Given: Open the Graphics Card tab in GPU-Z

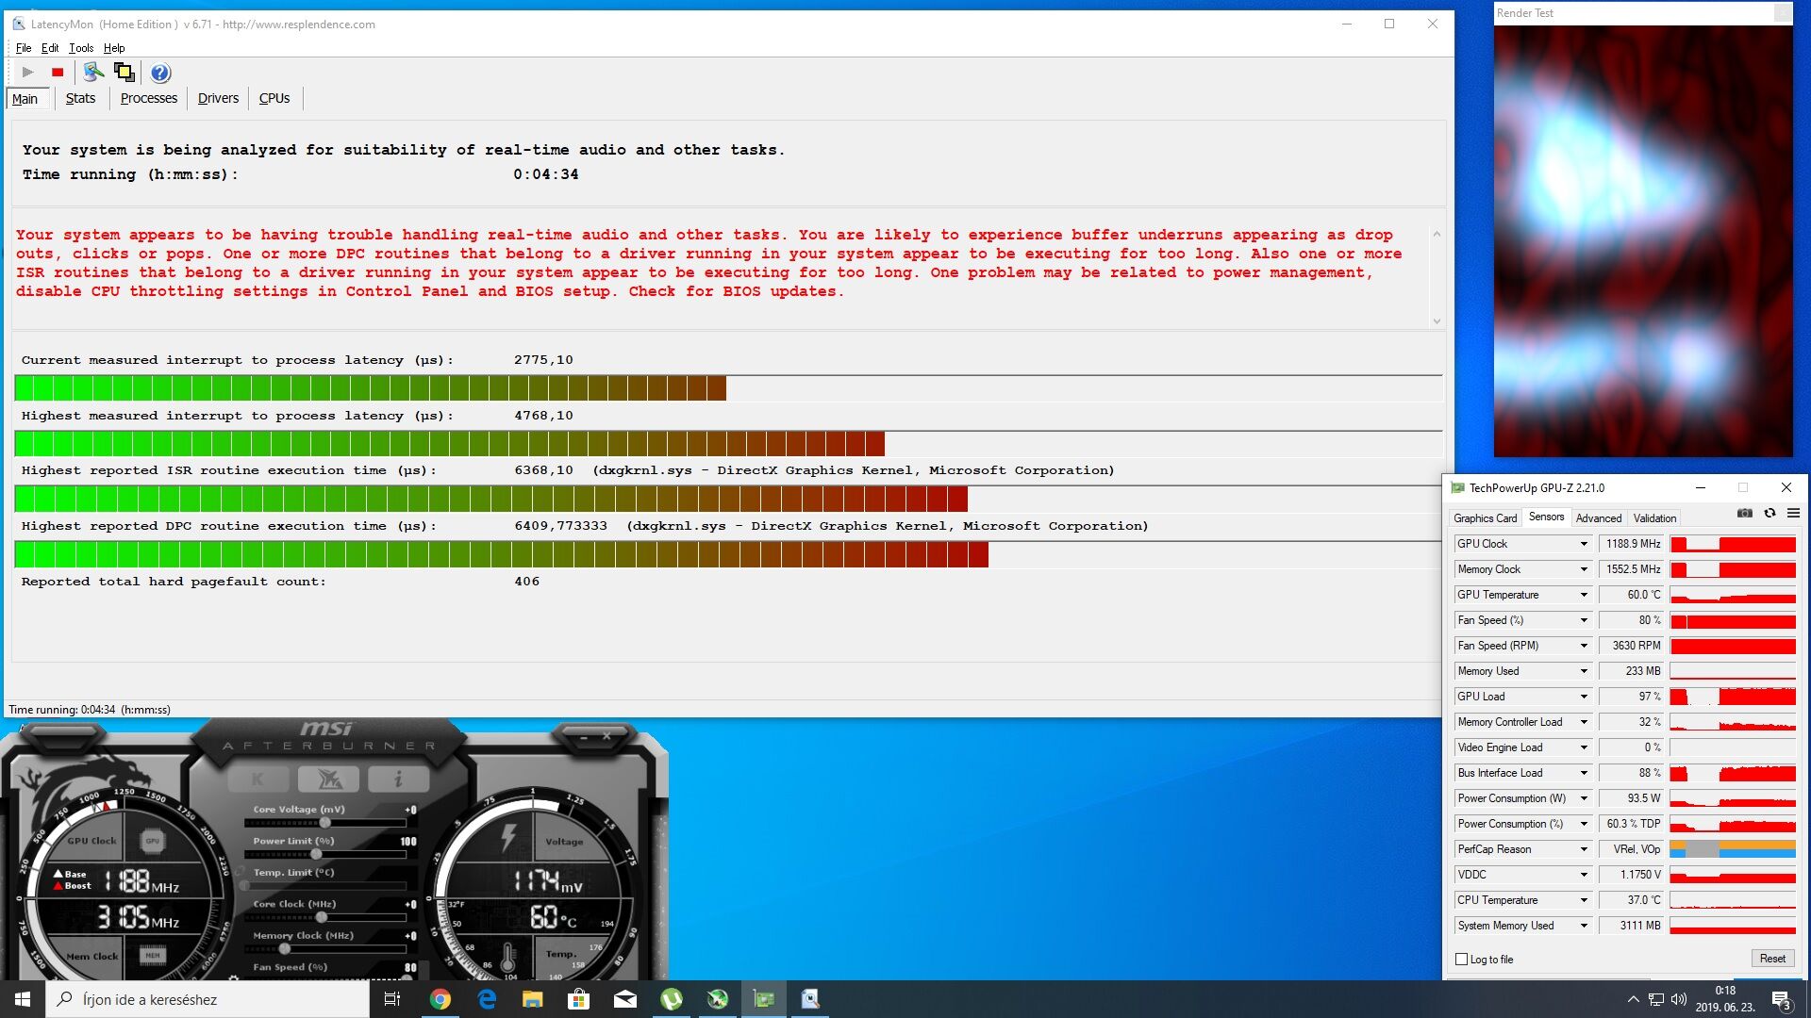Looking at the screenshot, I should [x=1485, y=518].
